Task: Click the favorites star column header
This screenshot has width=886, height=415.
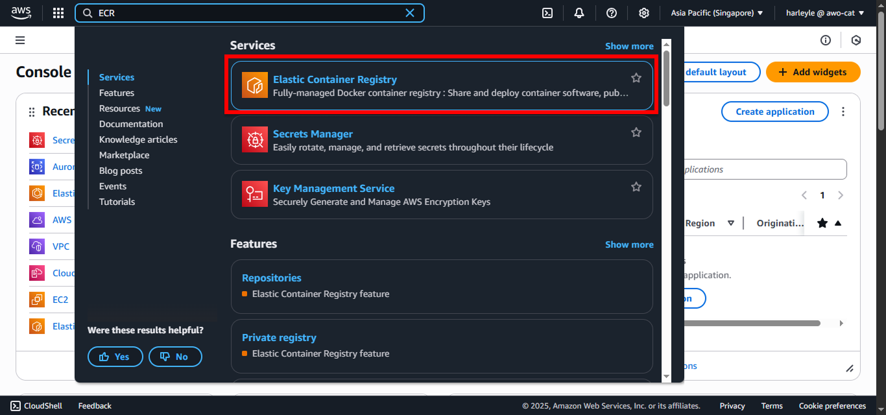Action: [x=822, y=223]
